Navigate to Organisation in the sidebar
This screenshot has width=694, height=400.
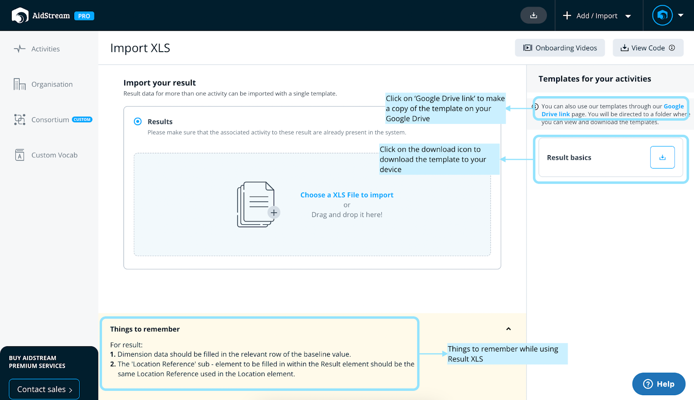(52, 84)
